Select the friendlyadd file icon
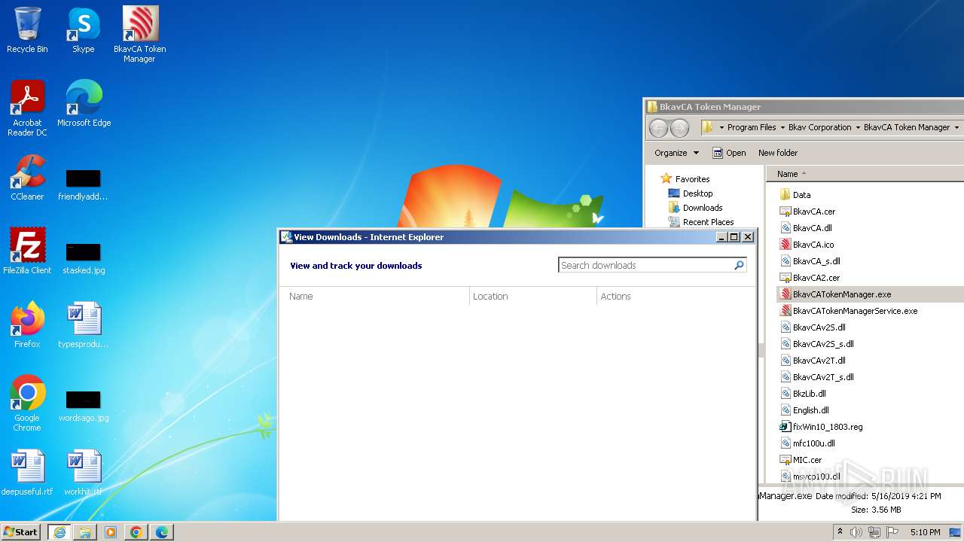Screen dimensions: 964x542 (x=83, y=185)
